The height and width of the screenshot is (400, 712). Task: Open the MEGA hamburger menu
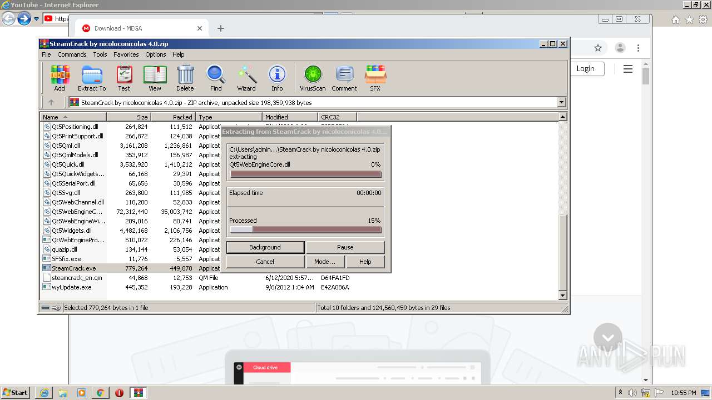[x=628, y=69]
